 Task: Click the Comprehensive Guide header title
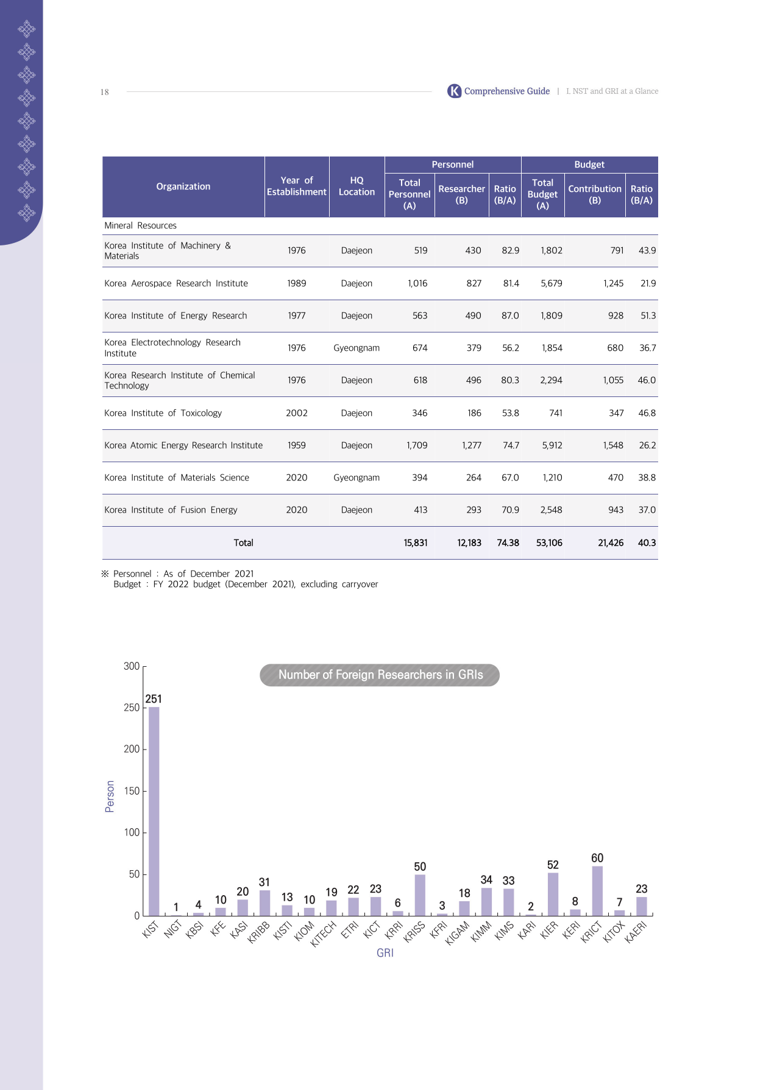(507, 91)
